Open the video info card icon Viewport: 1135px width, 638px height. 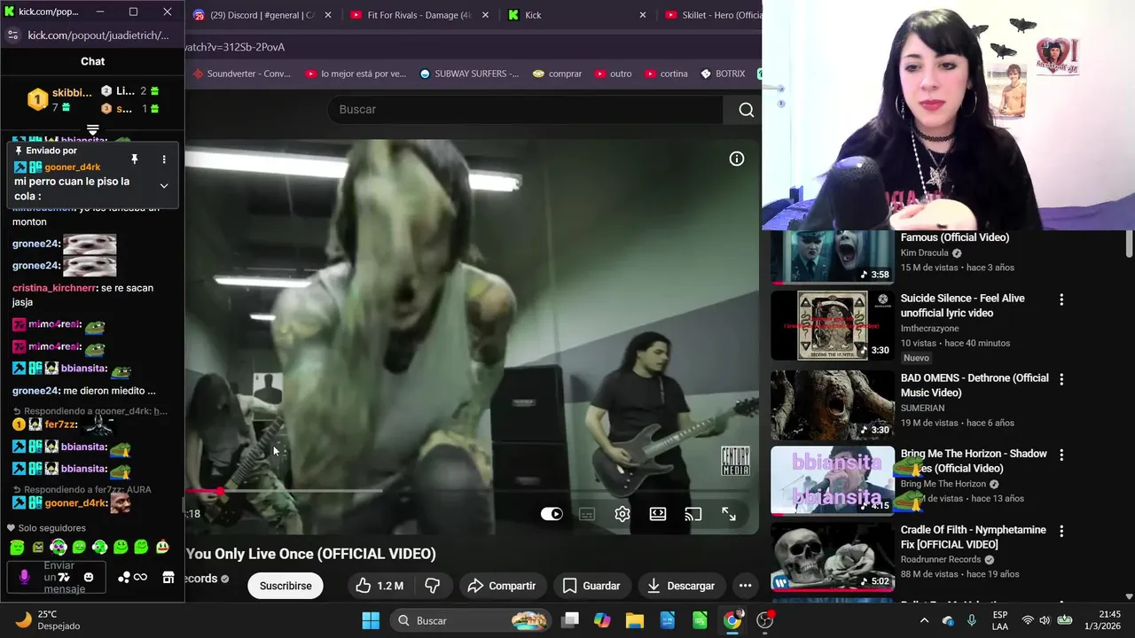point(737,159)
